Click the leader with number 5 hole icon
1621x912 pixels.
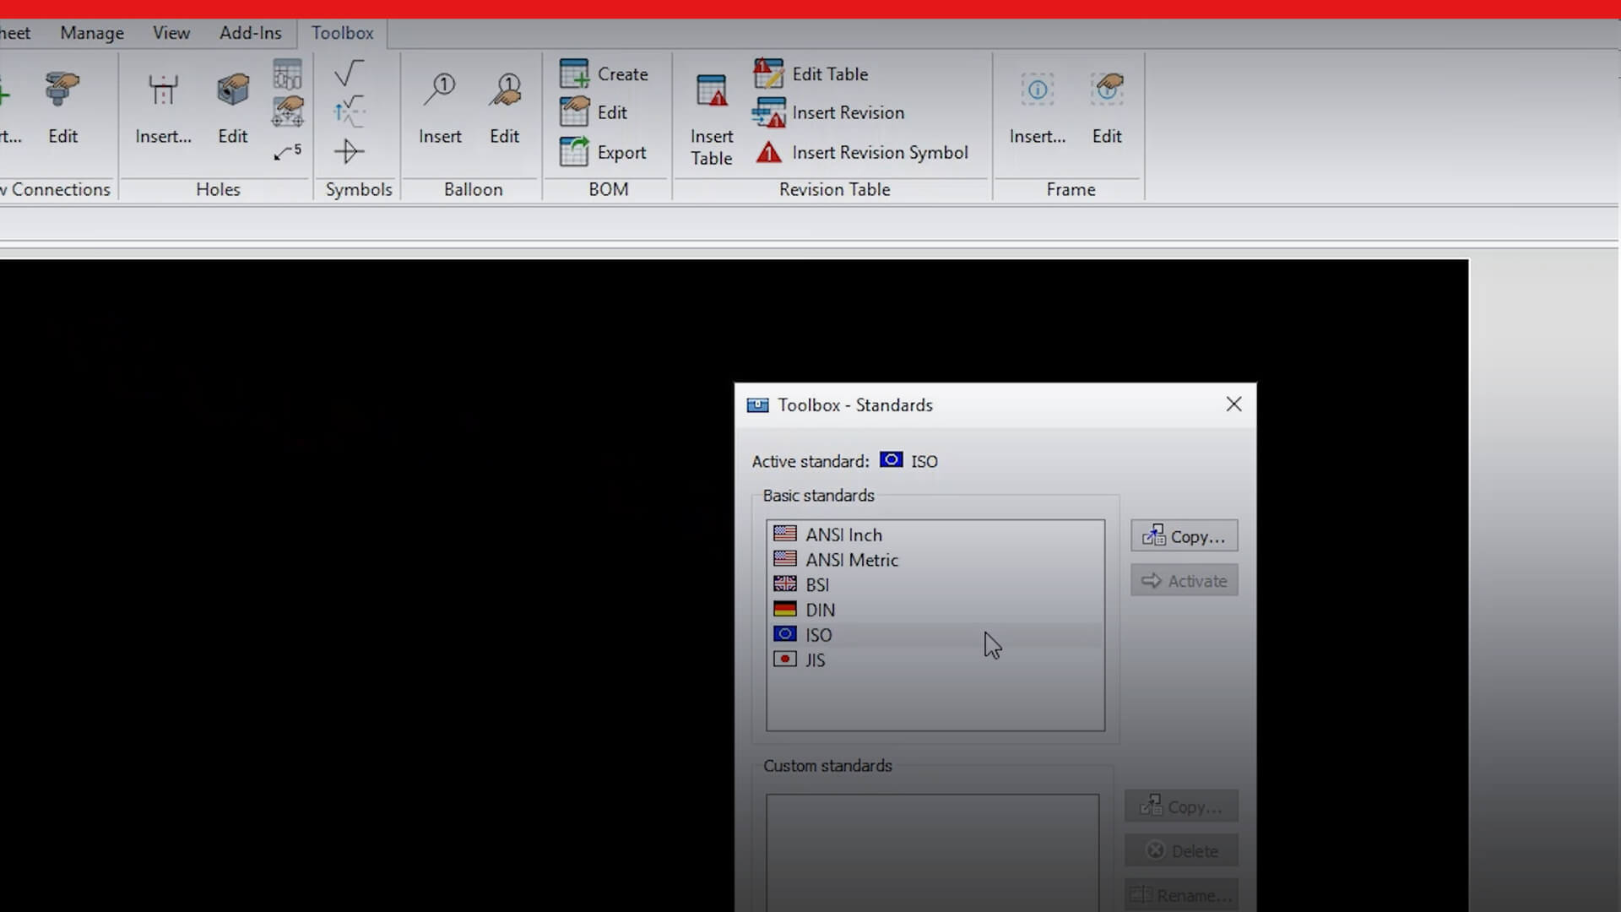coord(287,152)
